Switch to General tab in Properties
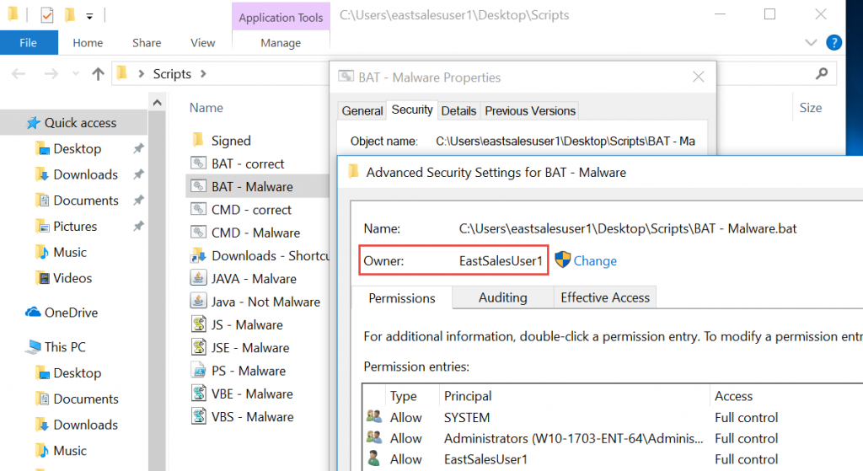Image resolution: width=863 pixels, height=471 pixels. [362, 110]
